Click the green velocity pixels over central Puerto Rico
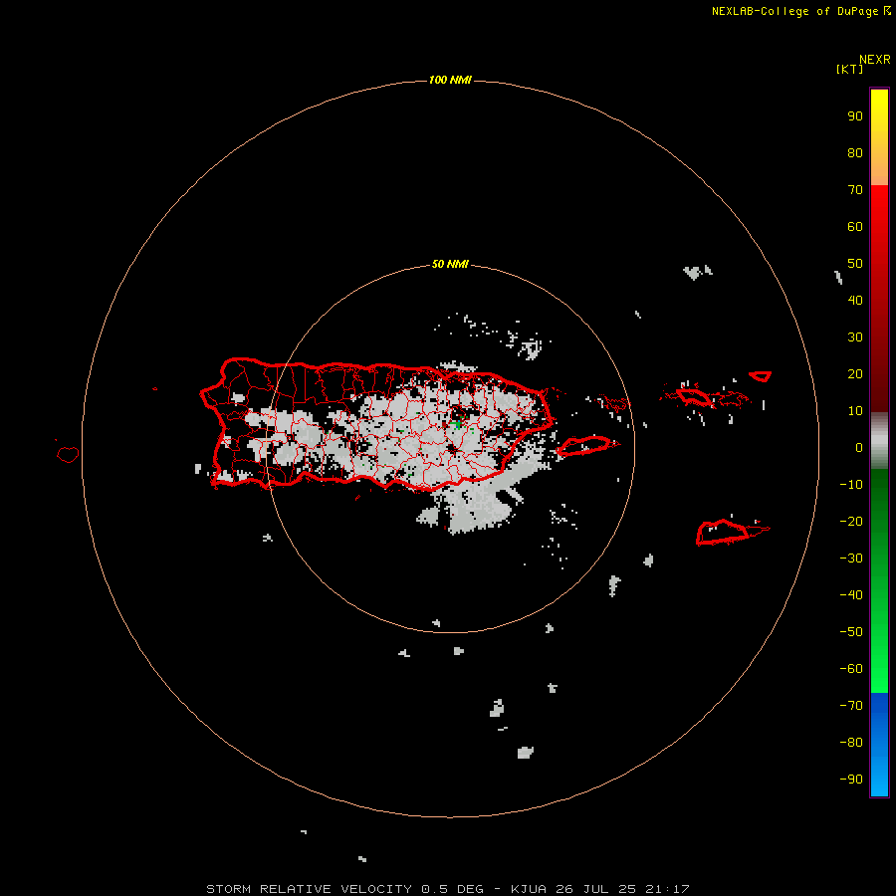The image size is (896, 896). (x=457, y=424)
